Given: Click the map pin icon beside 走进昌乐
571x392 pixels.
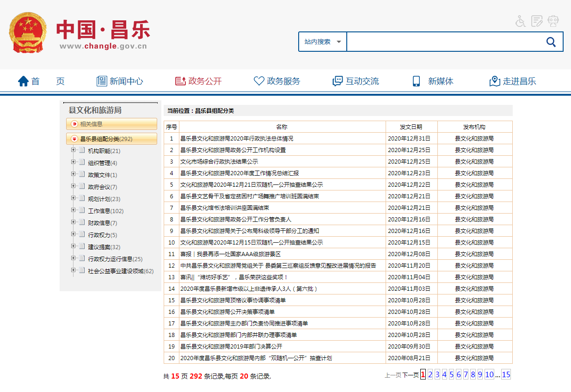Looking at the screenshot, I should point(495,81).
